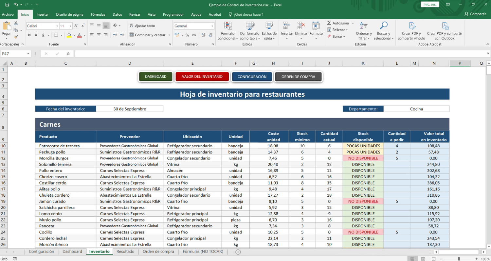Click the Eliminar cells icon
This screenshot has height=261, width=491.
301,26
